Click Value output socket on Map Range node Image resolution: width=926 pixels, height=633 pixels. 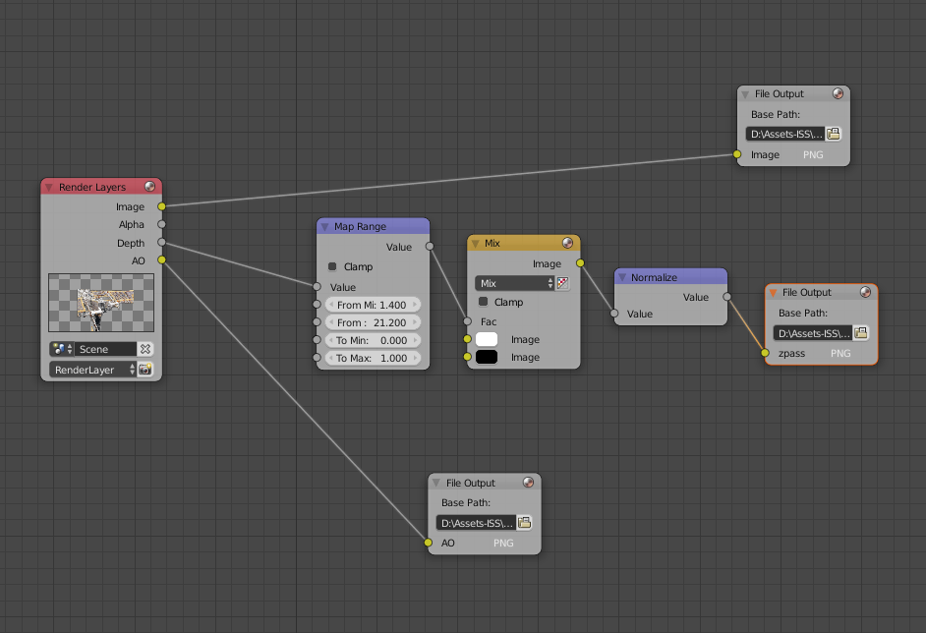(430, 247)
